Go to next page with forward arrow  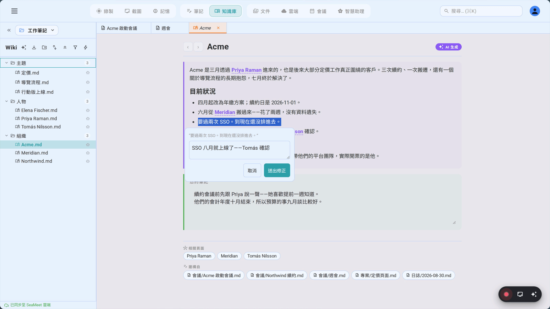click(x=198, y=47)
